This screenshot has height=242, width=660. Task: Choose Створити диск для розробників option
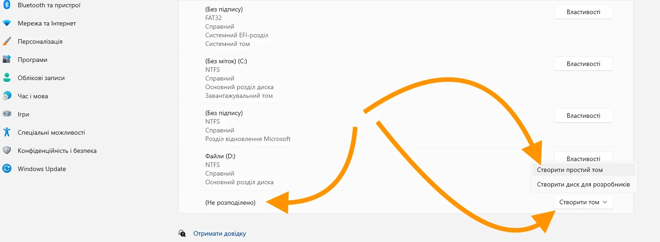tap(583, 185)
